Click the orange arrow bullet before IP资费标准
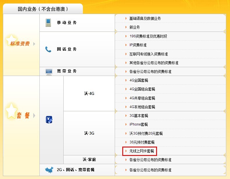The height and width of the screenshot is (179, 230). [126, 45]
